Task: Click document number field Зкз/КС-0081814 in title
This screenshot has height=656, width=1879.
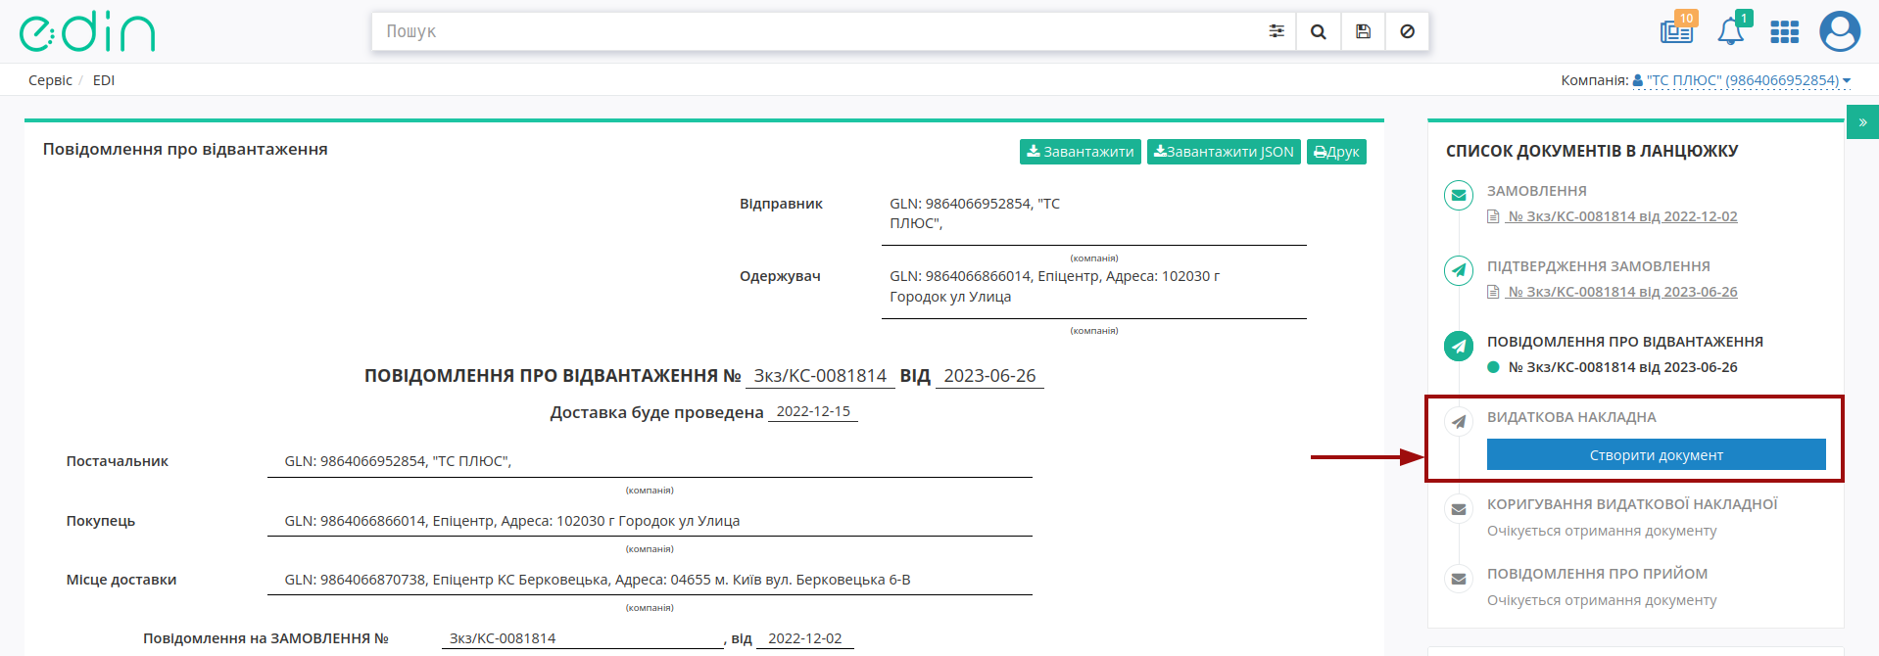Action: tap(820, 376)
